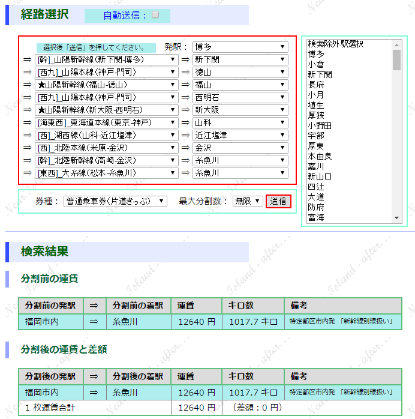Click the station list scroll-up arrow
This screenshot has height=419, width=415.
[x=397, y=44]
